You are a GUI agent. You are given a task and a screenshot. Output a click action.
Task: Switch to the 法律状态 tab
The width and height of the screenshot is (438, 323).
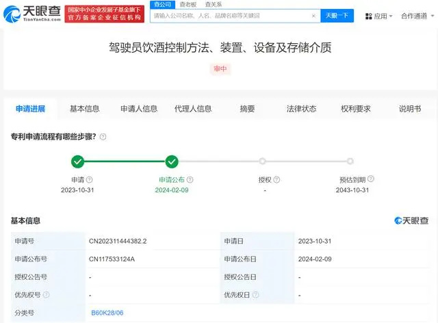pyautogui.click(x=301, y=109)
